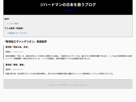Click the Copyleft 2026 footer text
The image size is (136, 102).
coord(68,85)
